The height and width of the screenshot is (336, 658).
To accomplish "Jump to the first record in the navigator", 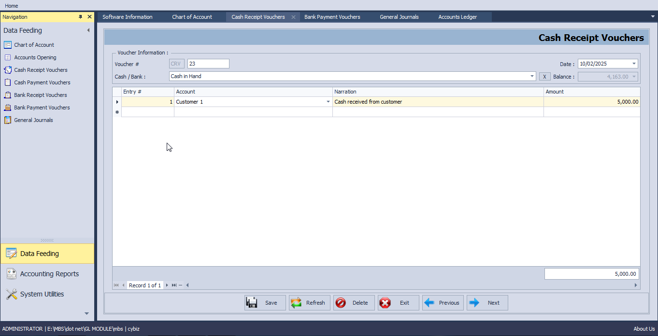I will (x=116, y=285).
